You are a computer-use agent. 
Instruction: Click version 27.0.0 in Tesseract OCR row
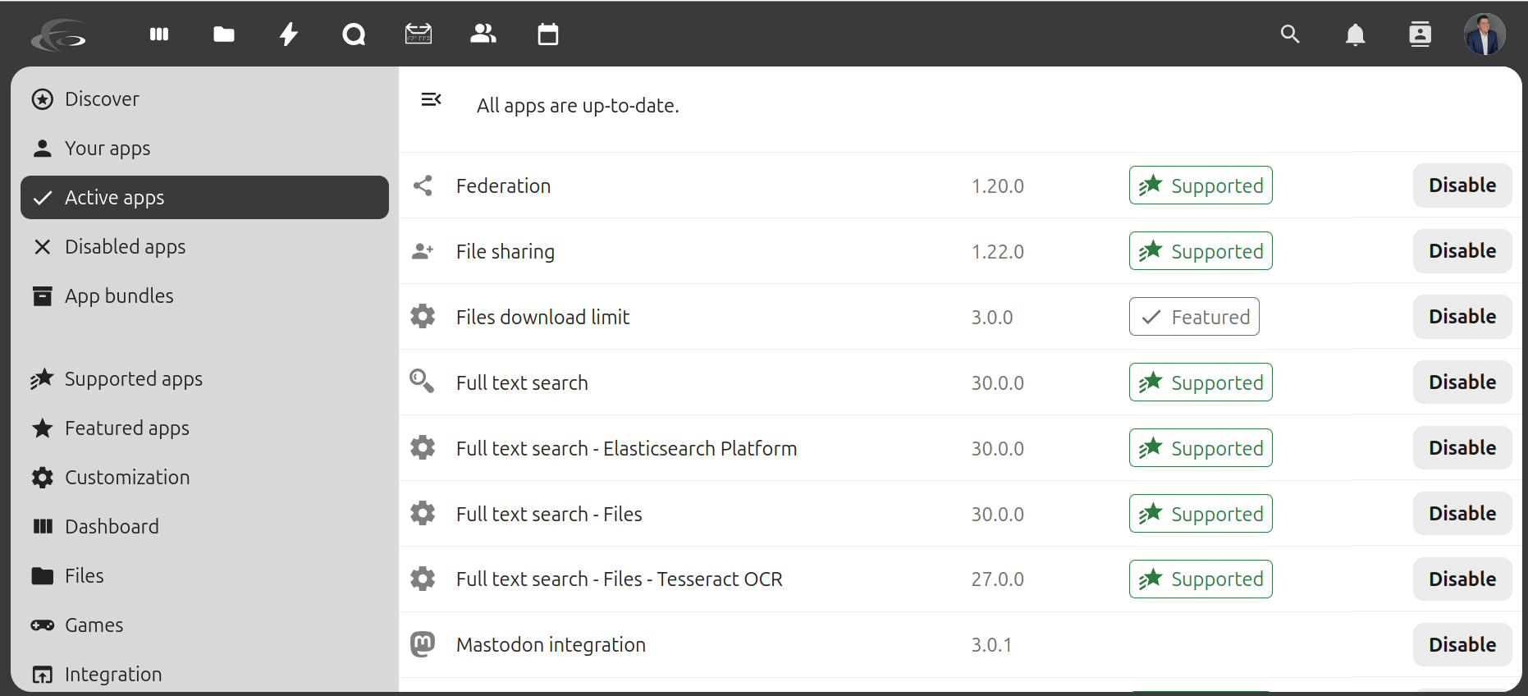[x=997, y=579]
